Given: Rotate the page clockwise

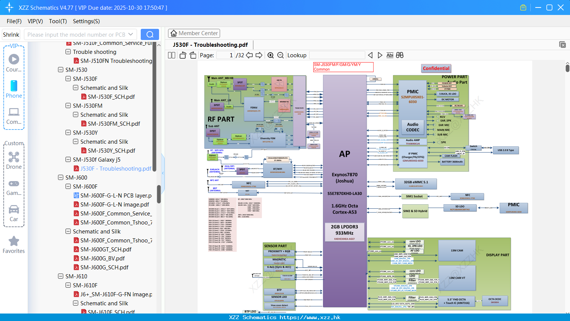Looking at the screenshot, I should [x=193, y=55].
